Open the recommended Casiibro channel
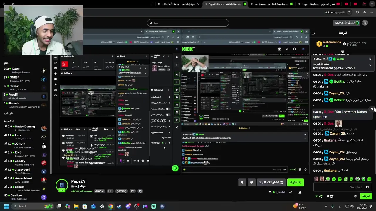 coord(25,197)
